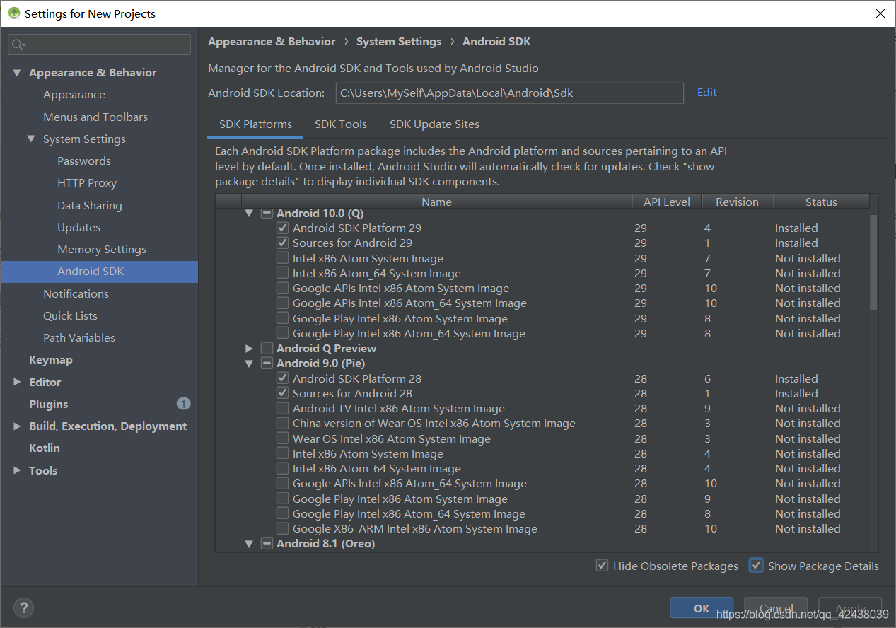Check Intel x86 Atom System Image API 29
Viewport: 896px width, 628px height.
[282, 258]
